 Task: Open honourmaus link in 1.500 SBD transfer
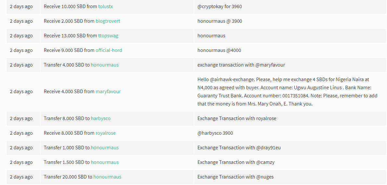click(x=105, y=162)
